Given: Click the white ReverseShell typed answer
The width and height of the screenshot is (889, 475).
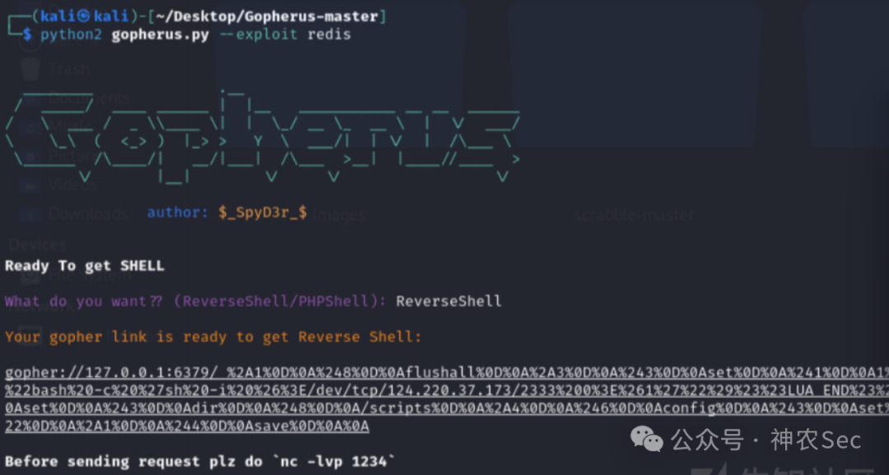Looking at the screenshot, I should (x=449, y=301).
